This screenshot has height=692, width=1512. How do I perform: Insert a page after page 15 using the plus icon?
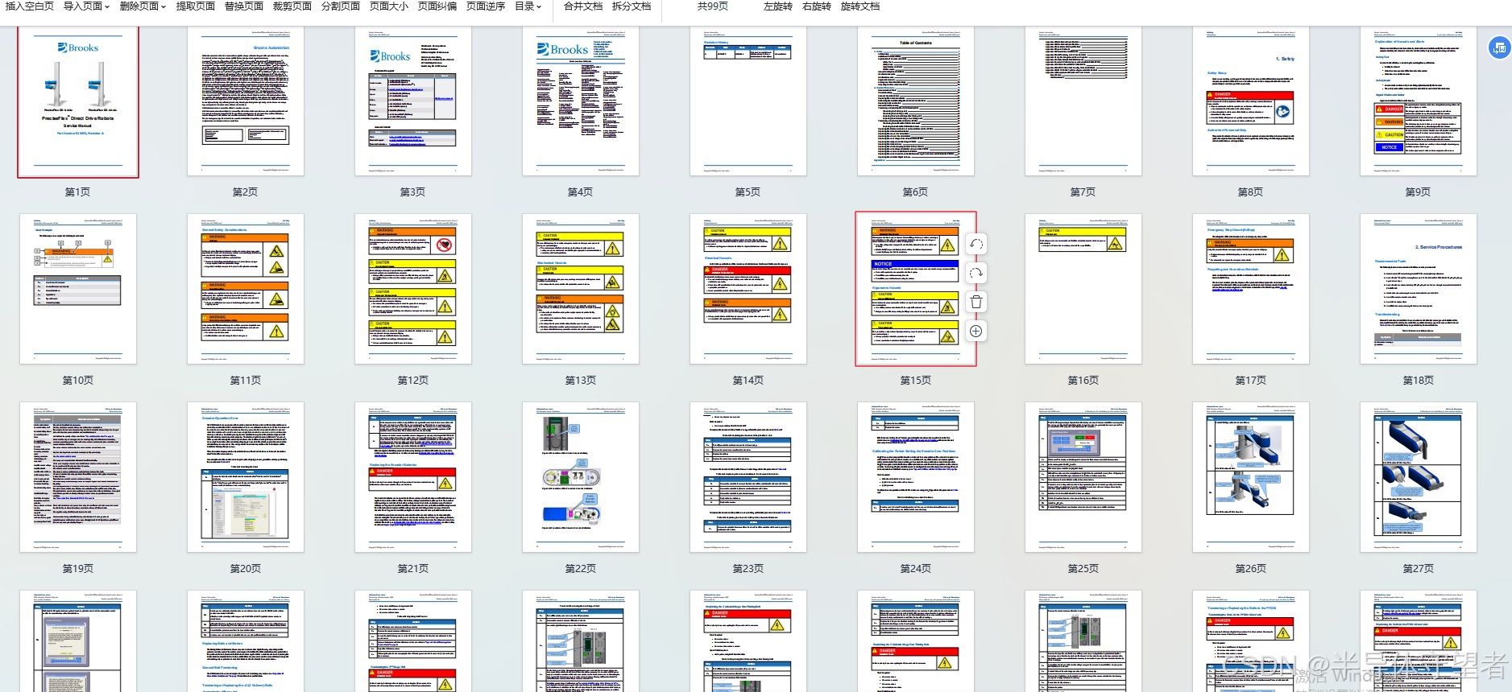click(976, 332)
